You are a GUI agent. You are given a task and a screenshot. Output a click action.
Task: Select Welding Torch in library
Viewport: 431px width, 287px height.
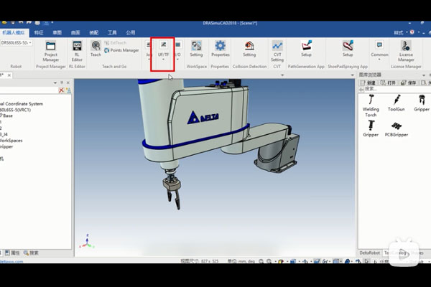pyautogui.click(x=371, y=105)
